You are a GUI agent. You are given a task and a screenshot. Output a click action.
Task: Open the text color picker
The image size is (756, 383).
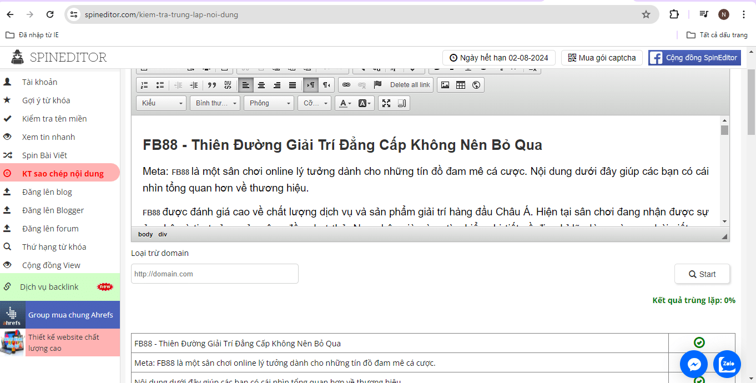tap(345, 103)
